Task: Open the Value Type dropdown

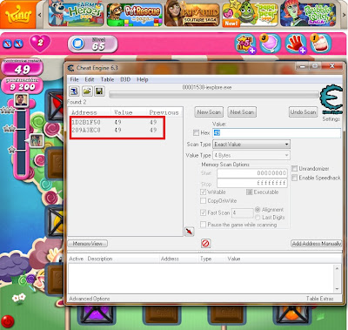Action: (251, 155)
